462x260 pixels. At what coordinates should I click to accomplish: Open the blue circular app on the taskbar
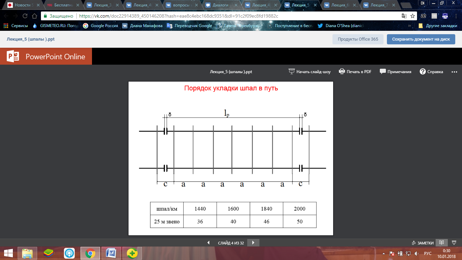(69, 253)
